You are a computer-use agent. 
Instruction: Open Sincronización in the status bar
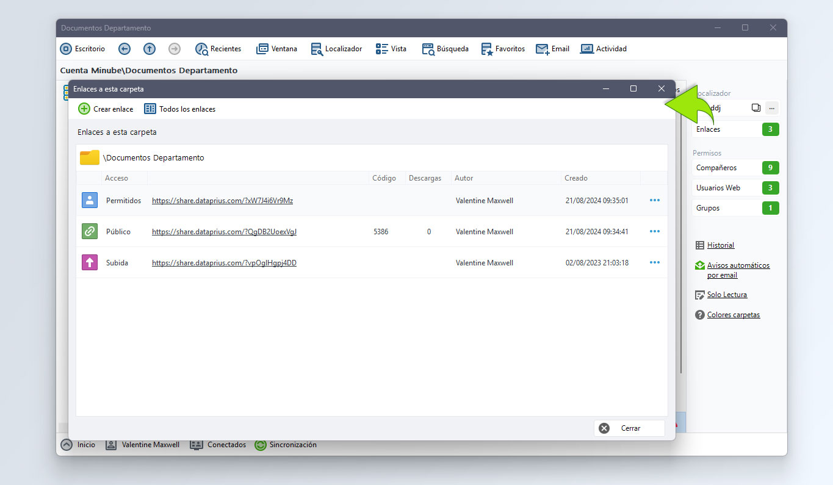[286, 445]
